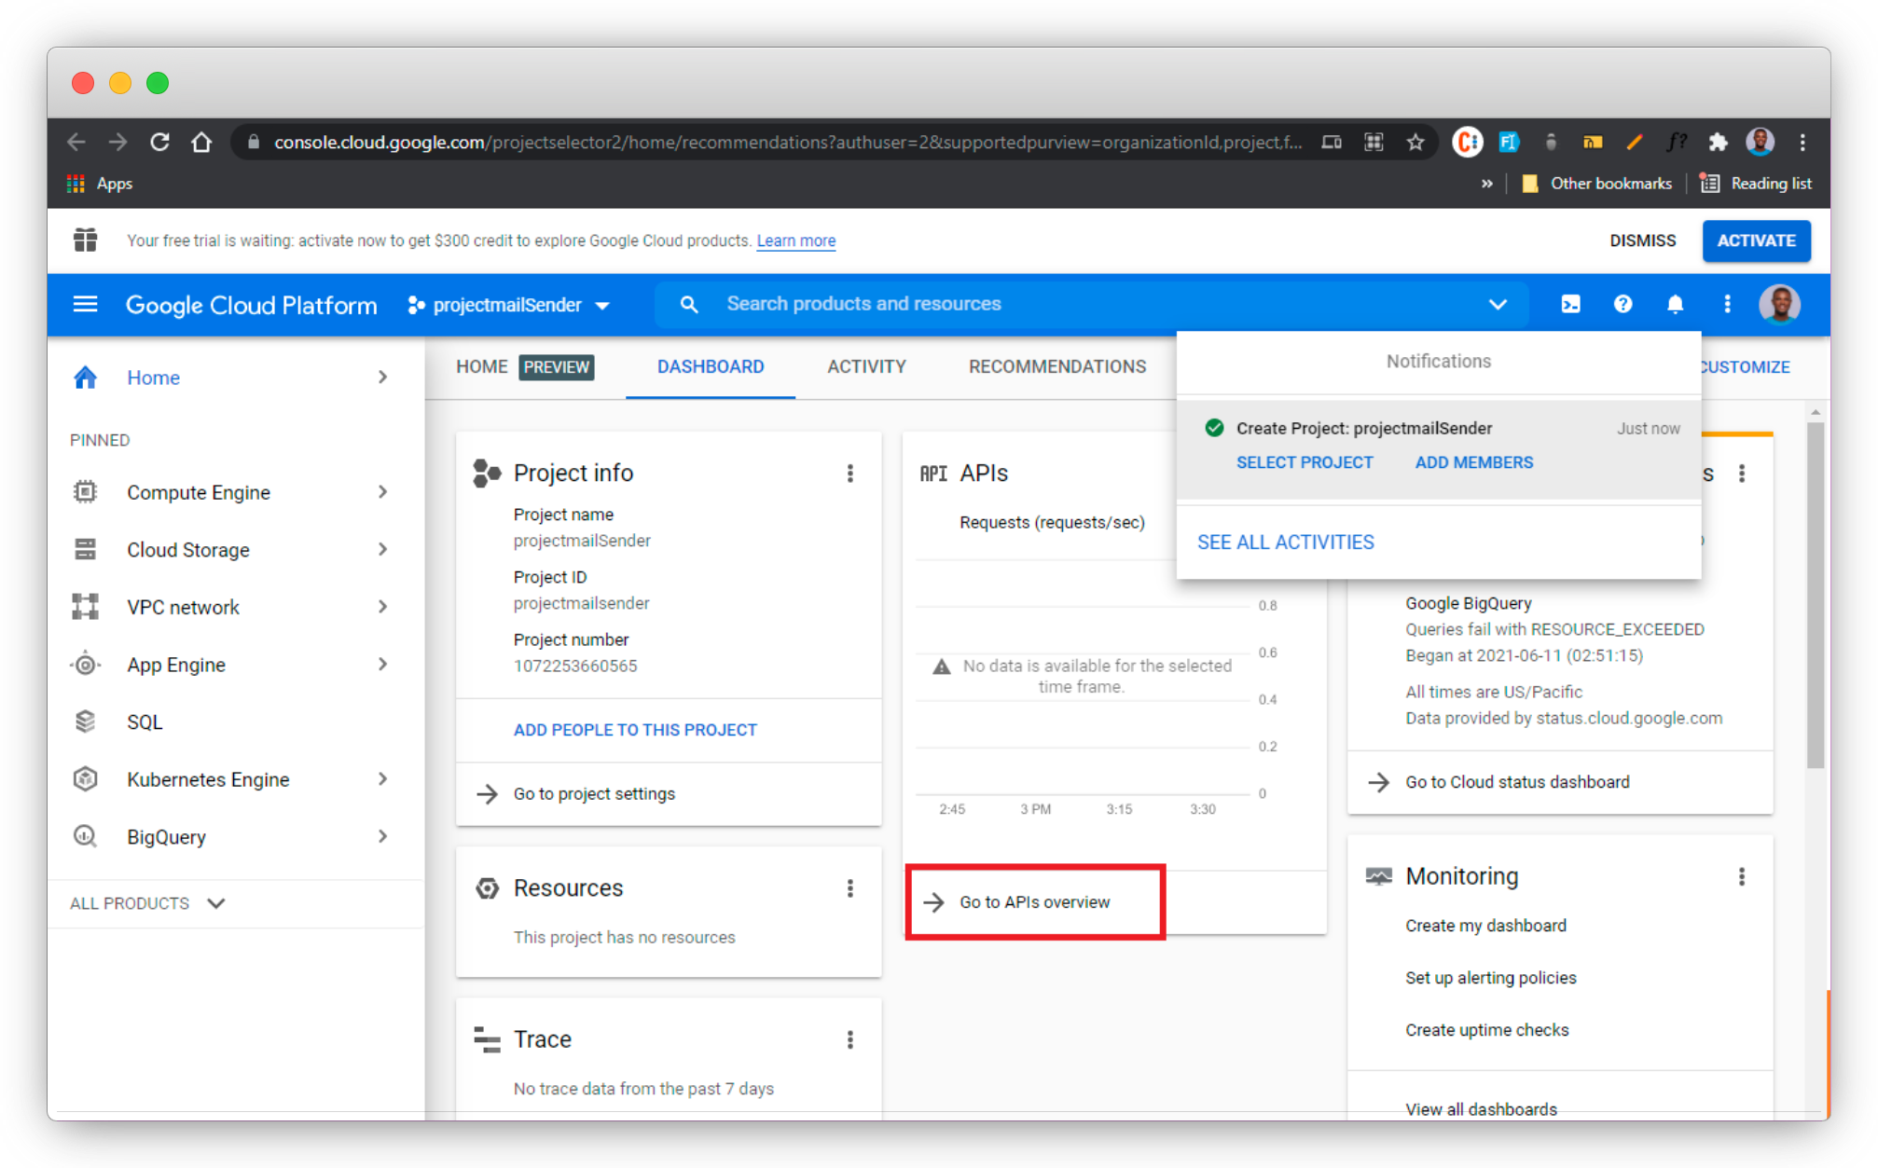Screen dimensions: 1878x1168
Task: Expand the search bar dropdown arrow
Action: pos(1498,305)
